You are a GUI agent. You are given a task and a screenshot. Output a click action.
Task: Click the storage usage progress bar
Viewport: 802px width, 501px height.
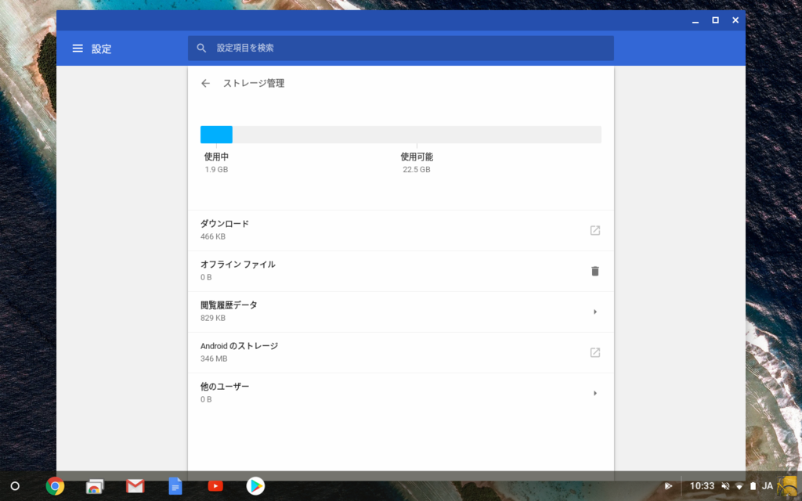pyautogui.click(x=401, y=134)
